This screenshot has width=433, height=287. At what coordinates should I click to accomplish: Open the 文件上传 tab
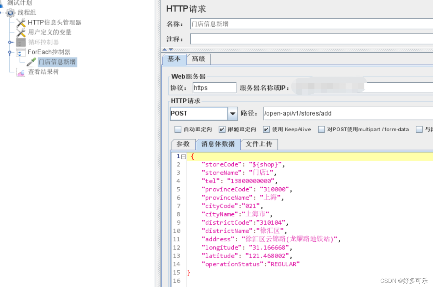point(259,144)
